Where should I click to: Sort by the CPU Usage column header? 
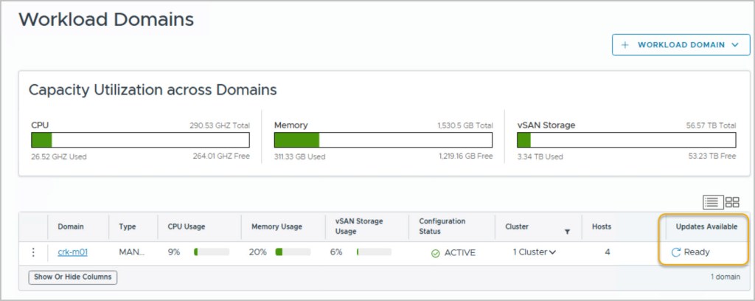(187, 226)
